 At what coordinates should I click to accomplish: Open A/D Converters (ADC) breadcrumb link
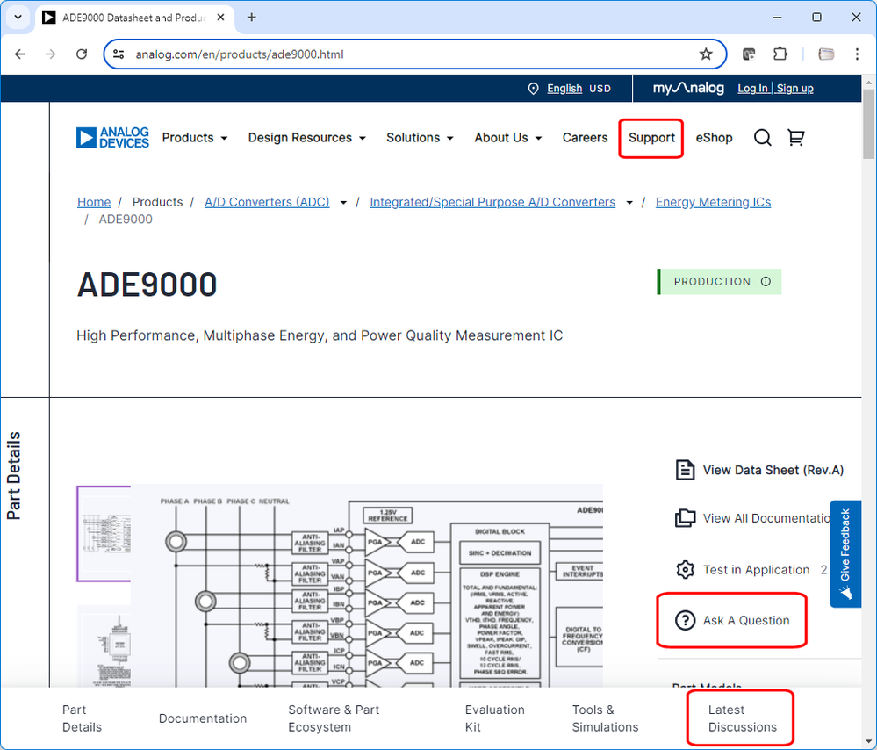click(267, 202)
